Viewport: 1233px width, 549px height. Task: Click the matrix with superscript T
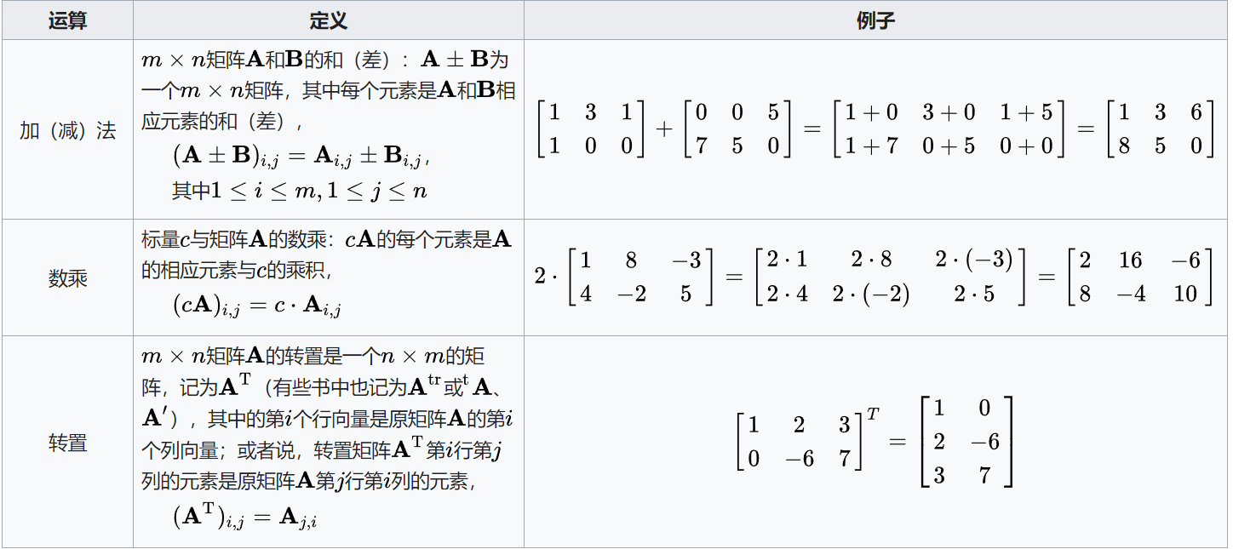click(807, 442)
